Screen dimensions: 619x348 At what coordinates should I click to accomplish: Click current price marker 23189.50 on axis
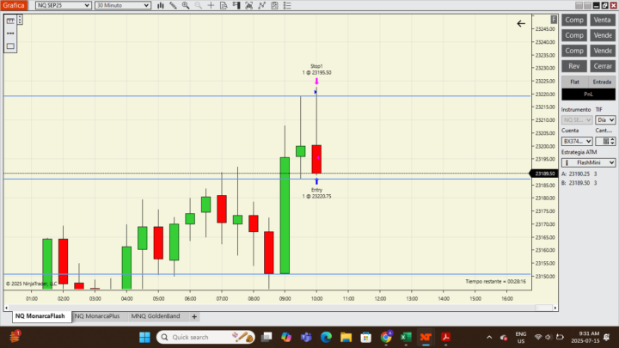click(543, 174)
